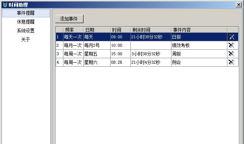The width and height of the screenshot is (244, 144).
Task: Remove the 周报 event using its X icon
Action: click(231, 54)
